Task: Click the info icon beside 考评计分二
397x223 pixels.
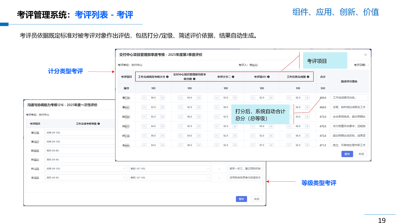Action: 233,77
